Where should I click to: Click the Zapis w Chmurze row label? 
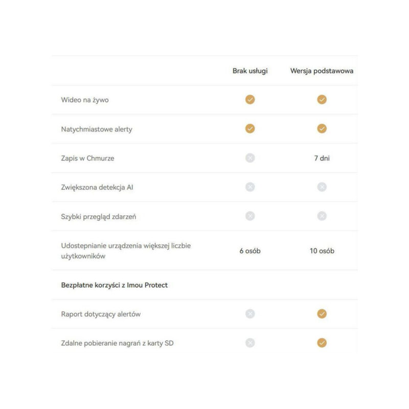point(87,158)
